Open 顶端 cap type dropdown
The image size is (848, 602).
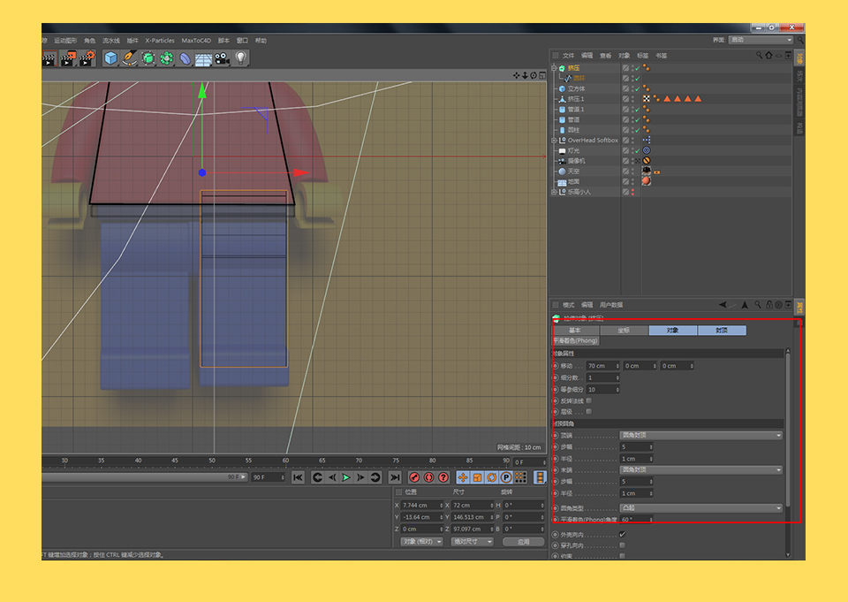point(700,435)
